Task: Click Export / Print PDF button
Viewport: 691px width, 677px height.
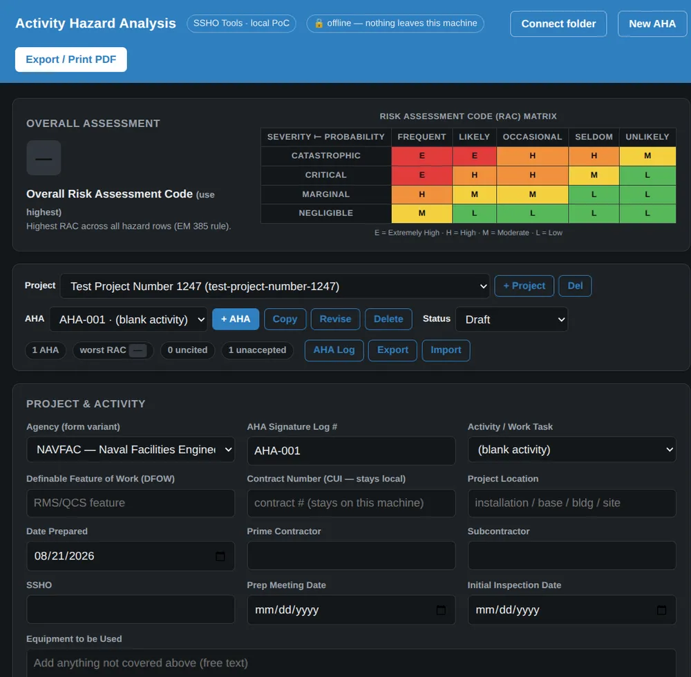Action: tap(71, 59)
